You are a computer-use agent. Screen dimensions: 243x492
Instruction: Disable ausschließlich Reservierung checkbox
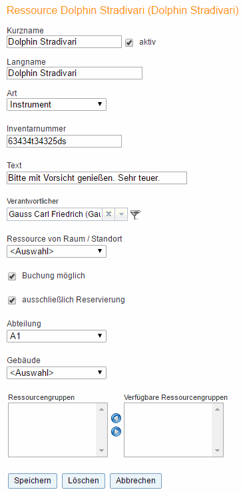click(x=12, y=300)
